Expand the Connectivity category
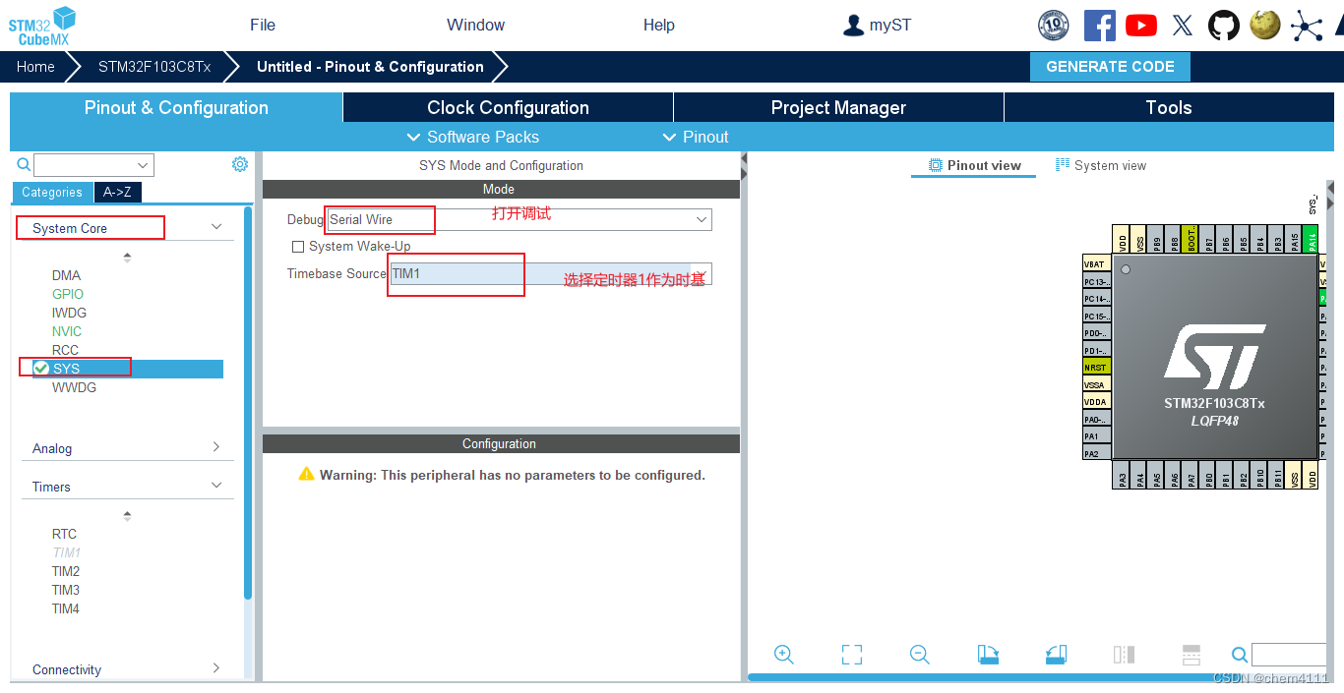Image resolution: width=1344 pixels, height=693 pixels. coord(216,668)
